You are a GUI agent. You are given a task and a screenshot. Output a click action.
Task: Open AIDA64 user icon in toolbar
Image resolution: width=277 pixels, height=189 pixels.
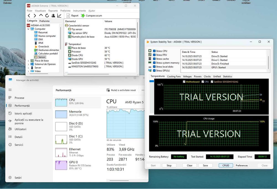pyautogui.click(x=53, y=16)
